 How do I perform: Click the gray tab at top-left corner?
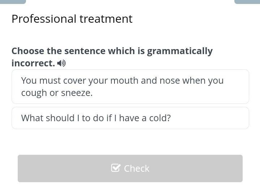(x=13, y=2)
